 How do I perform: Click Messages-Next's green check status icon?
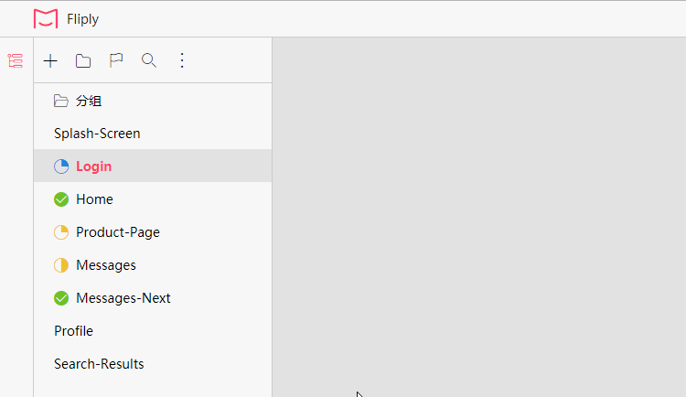pos(61,298)
